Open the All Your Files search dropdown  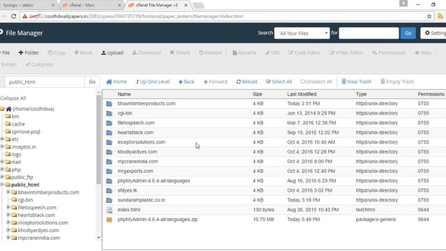click(x=302, y=33)
